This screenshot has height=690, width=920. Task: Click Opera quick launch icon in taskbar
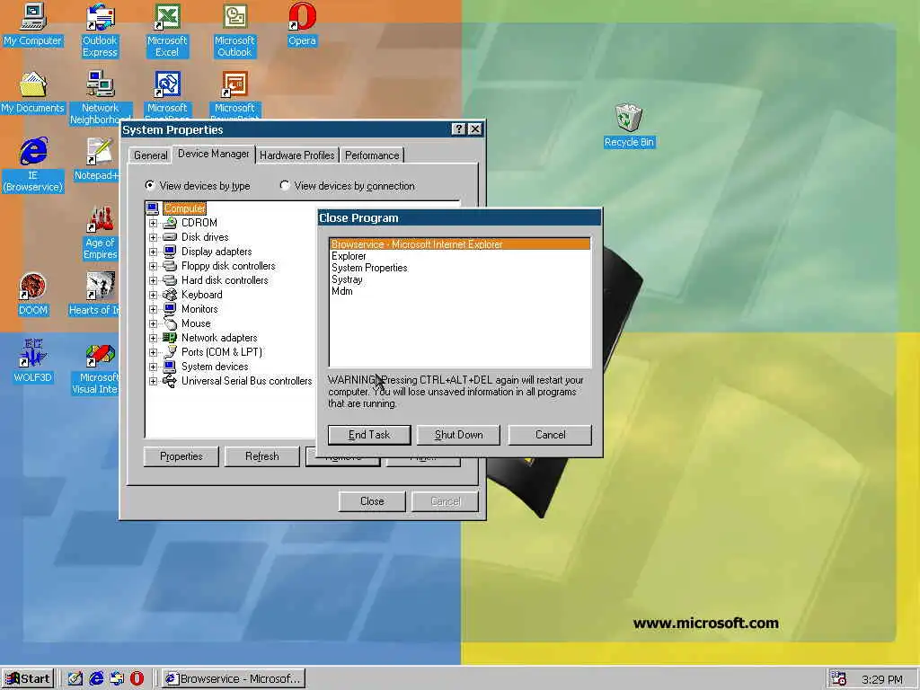[137, 679]
